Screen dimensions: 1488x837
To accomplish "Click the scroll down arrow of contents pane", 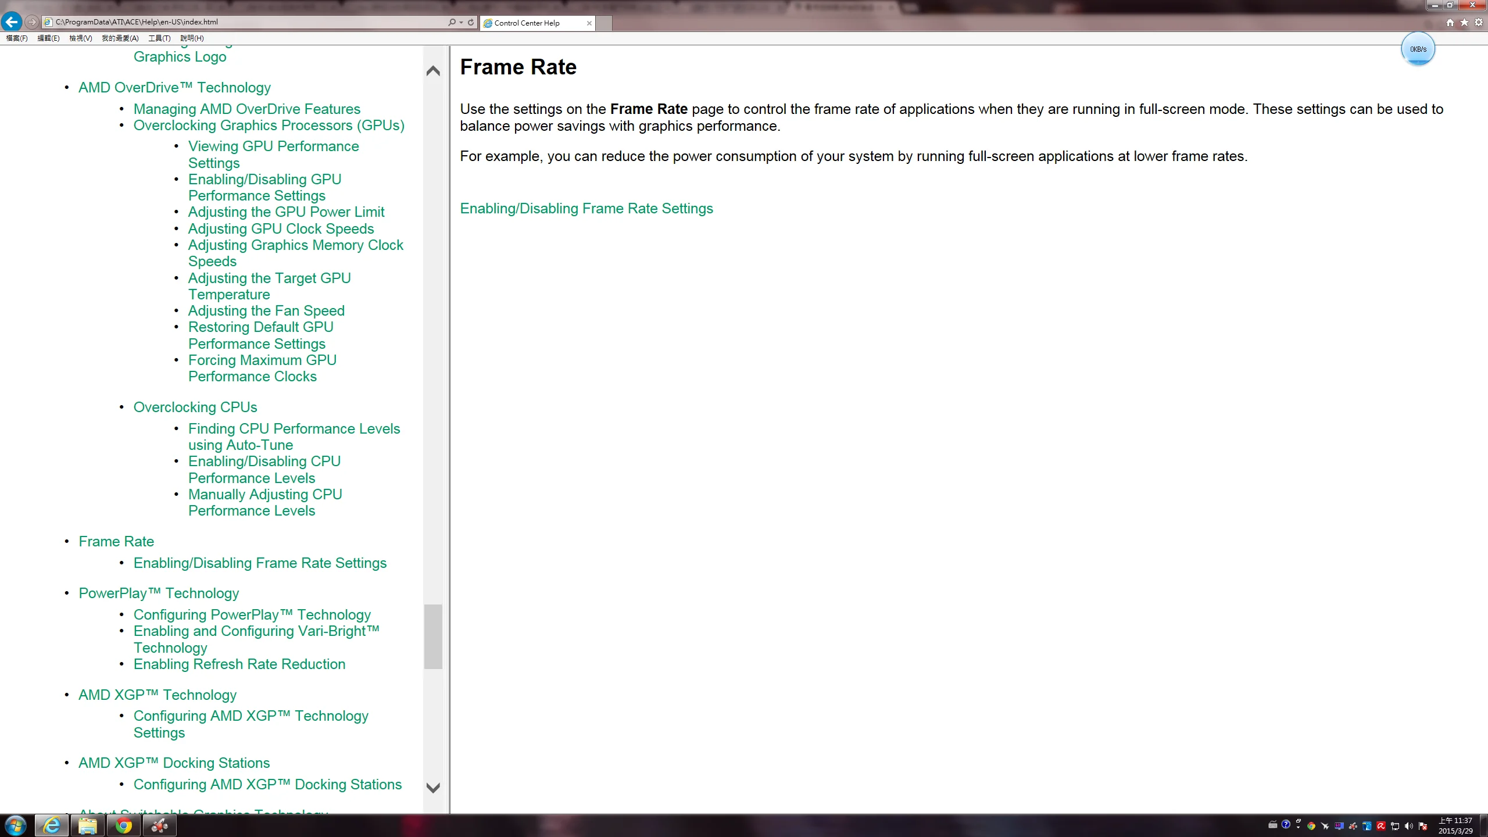I will pos(433,788).
